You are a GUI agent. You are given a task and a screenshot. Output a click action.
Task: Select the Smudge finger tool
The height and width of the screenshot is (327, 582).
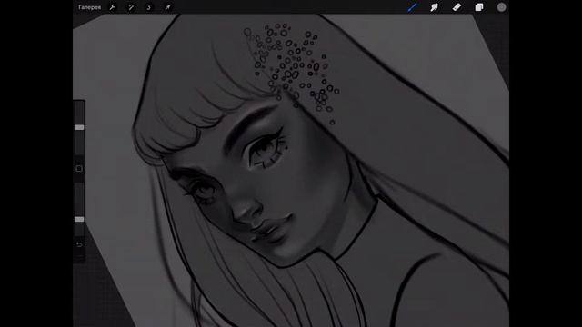pos(435,7)
